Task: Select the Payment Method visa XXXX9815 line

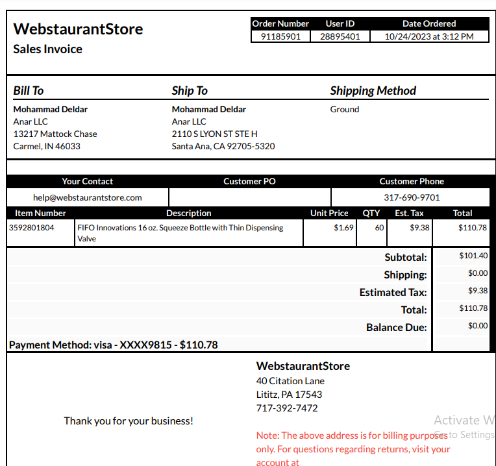Action: click(x=113, y=345)
